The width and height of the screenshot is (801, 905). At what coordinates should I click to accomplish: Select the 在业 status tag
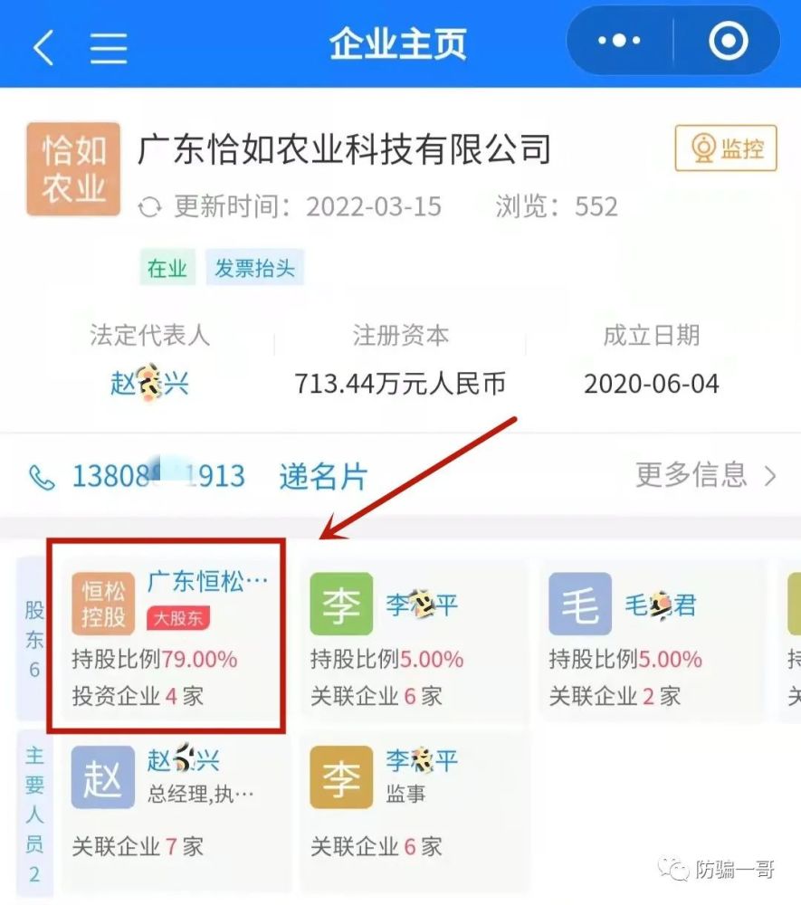(x=167, y=268)
